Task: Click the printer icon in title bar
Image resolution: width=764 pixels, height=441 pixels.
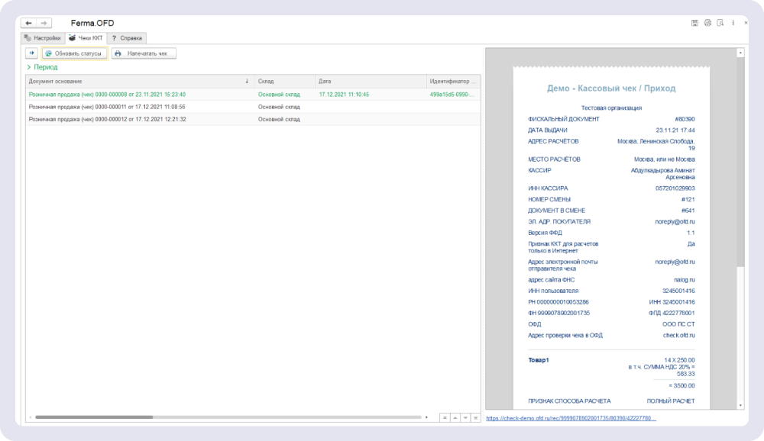Action: click(707, 24)
